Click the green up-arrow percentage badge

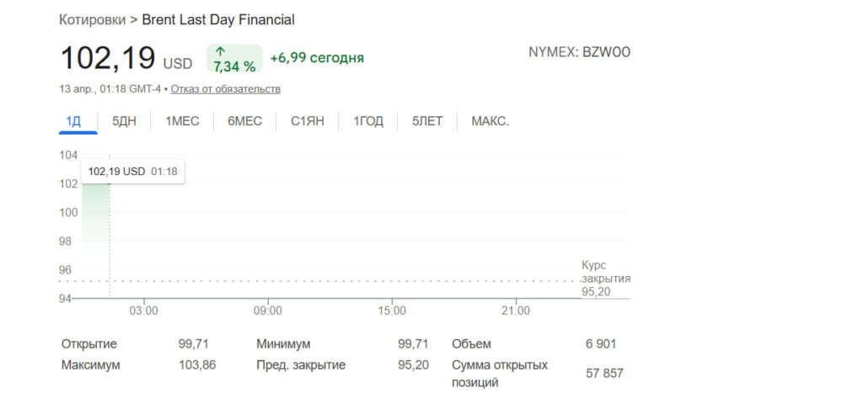point(234,58)
